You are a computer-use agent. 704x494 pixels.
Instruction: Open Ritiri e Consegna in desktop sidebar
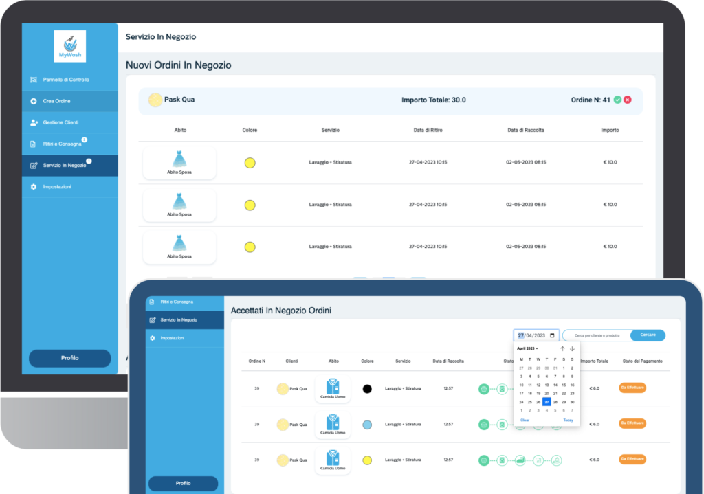pyautogui.click(x=69, y=144)
